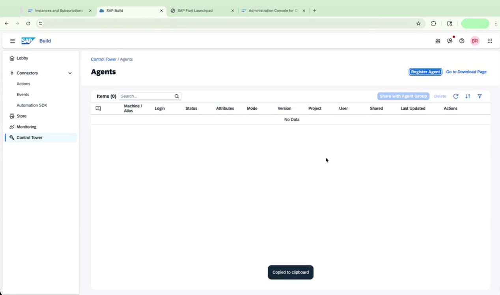Click the User column header
Image resolution: width=500 pixels, height=295 pixels.
[343, 108]
